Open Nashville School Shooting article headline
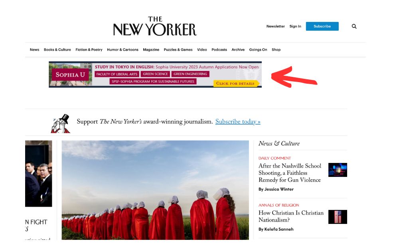Image resolution: width=399 pixels, height=251 pixels. point(290,173)
